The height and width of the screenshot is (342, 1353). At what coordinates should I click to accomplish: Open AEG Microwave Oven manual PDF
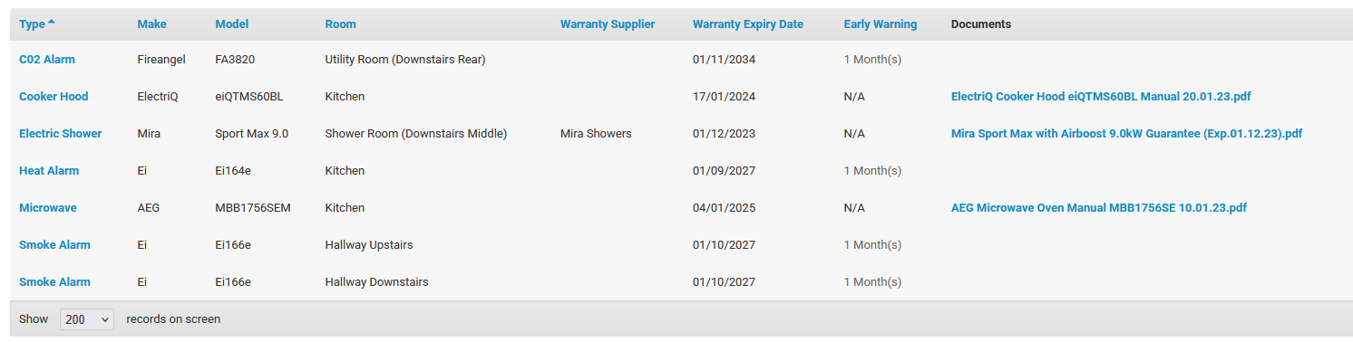coord(1099,208)
